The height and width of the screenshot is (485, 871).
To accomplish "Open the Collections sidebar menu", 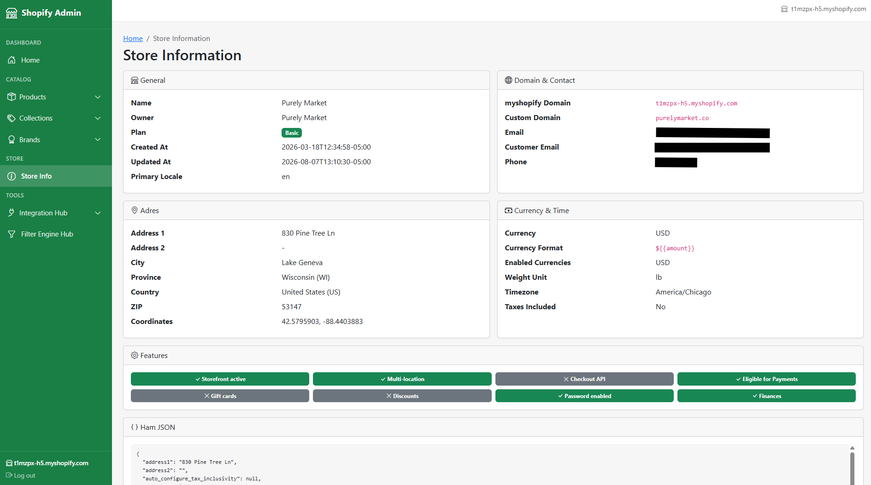I will coord(56,118).
